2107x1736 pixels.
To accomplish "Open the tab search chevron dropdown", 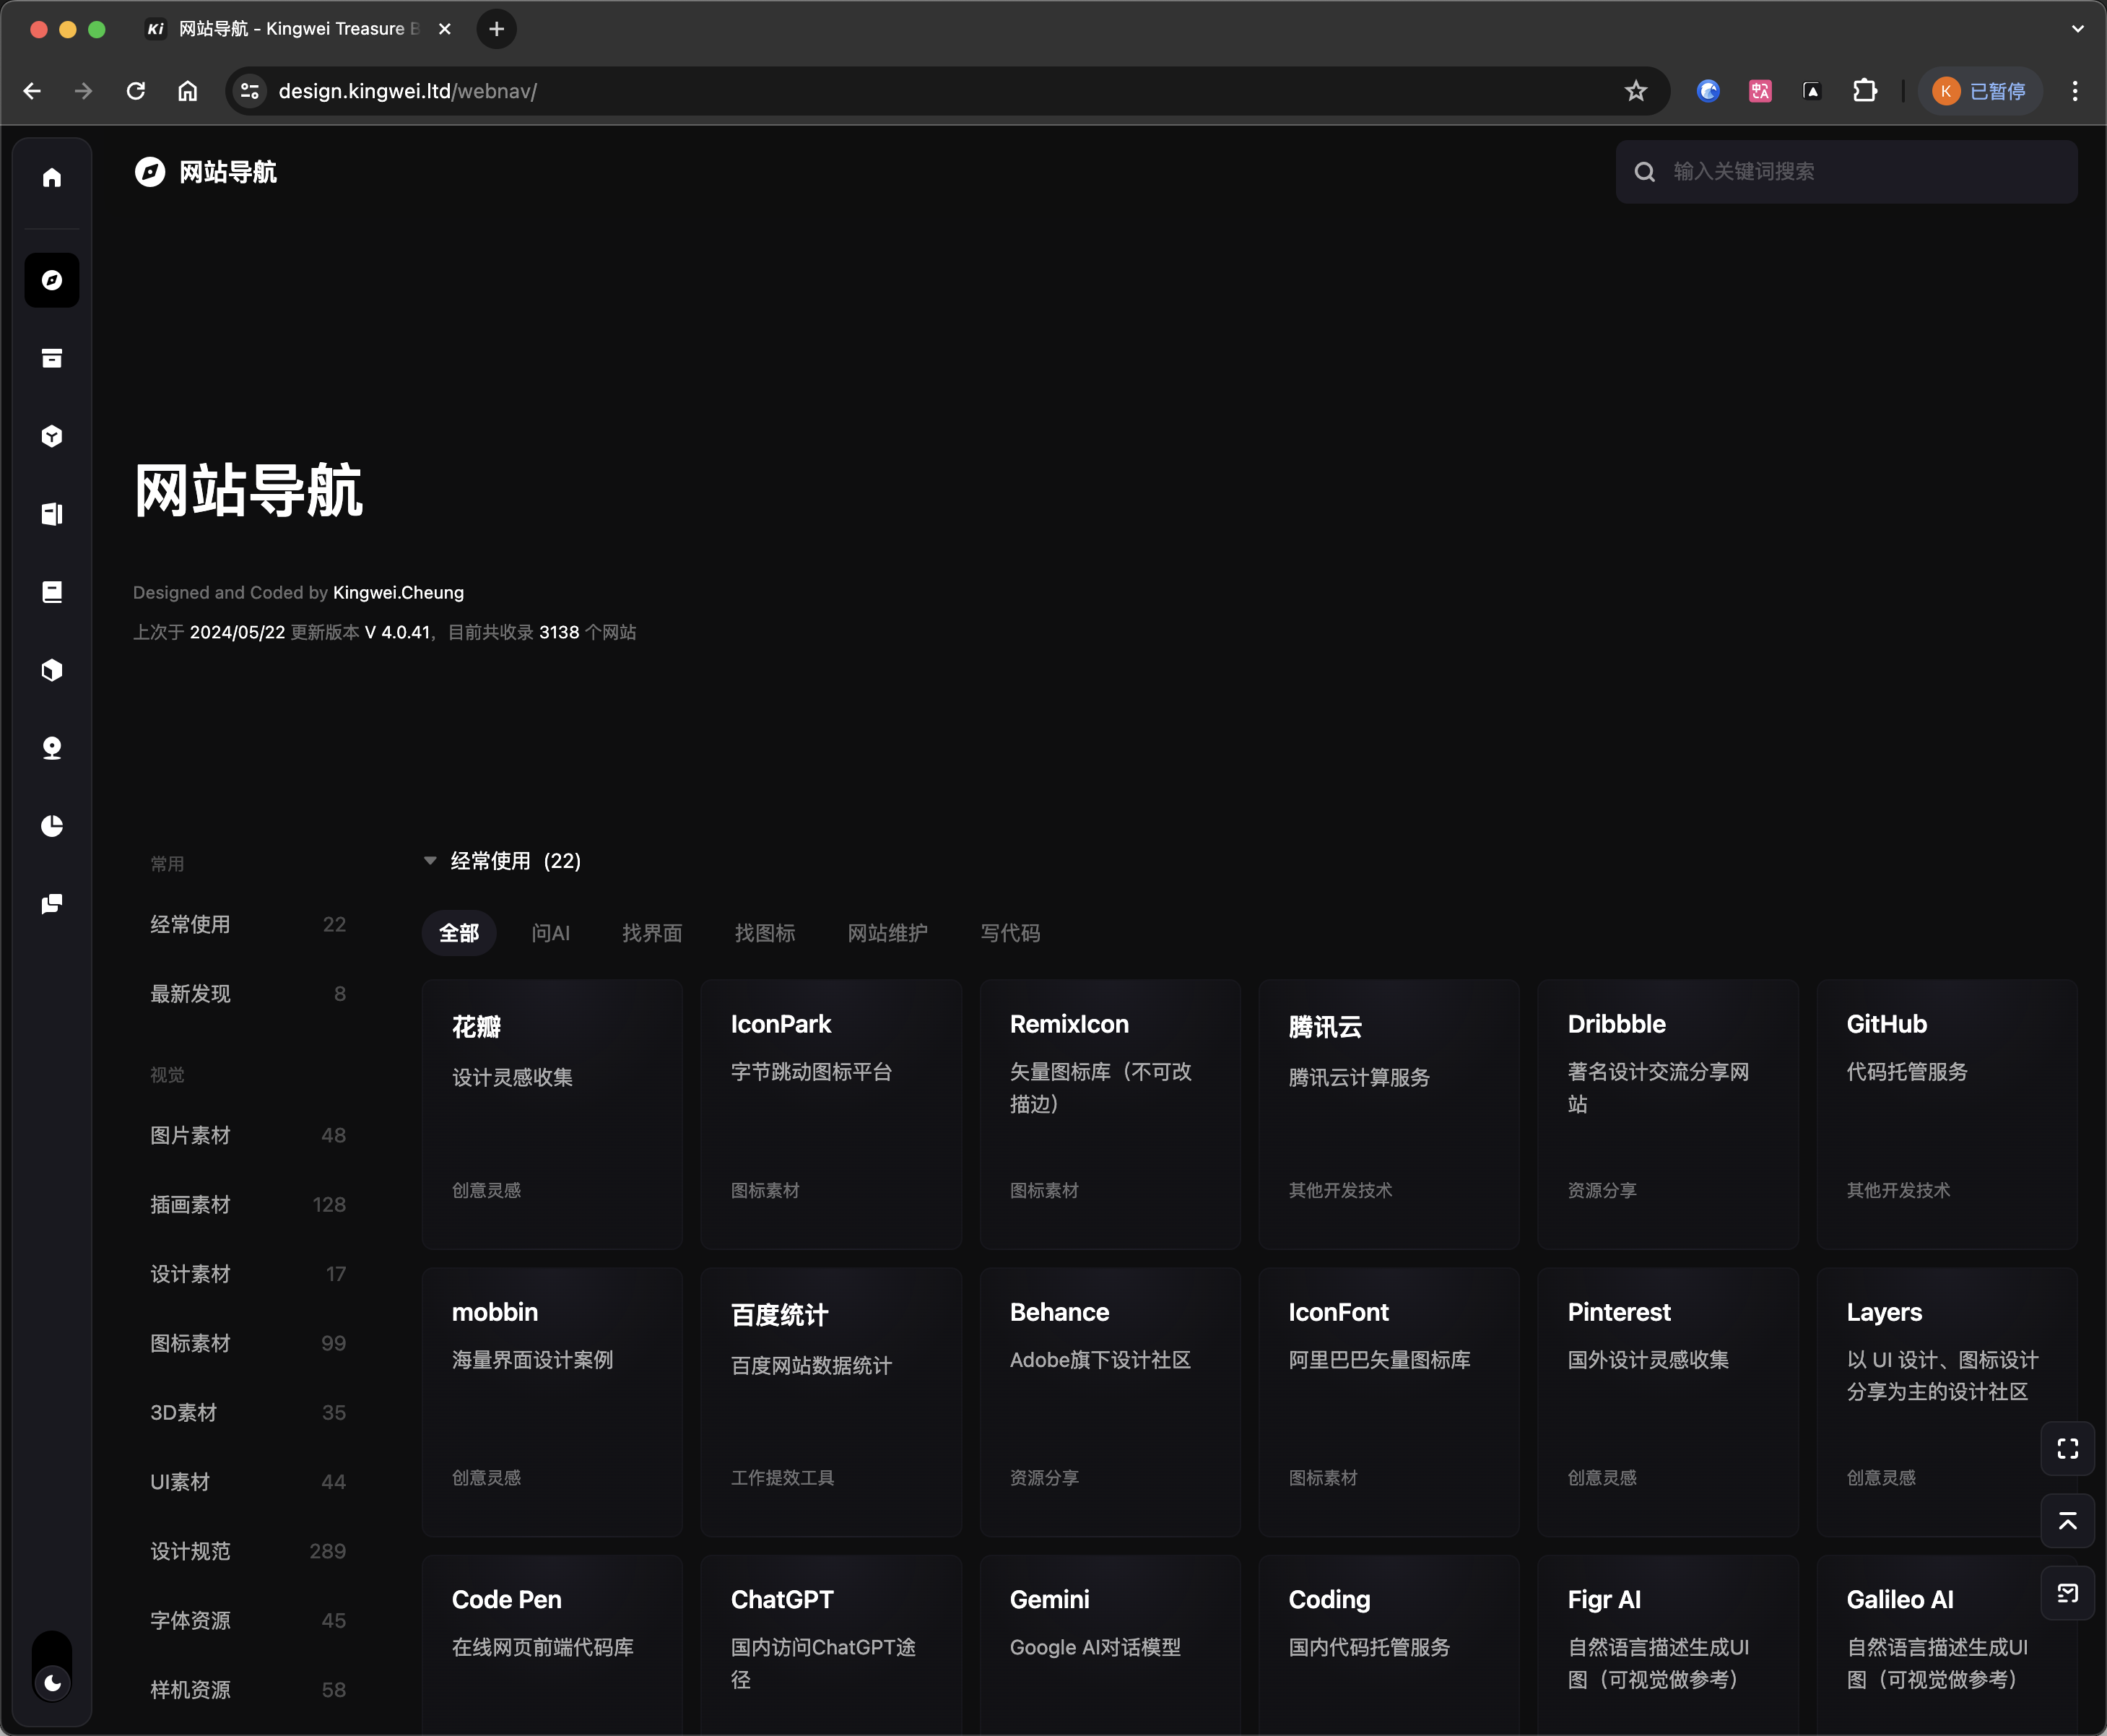I will click(2077, 29).
